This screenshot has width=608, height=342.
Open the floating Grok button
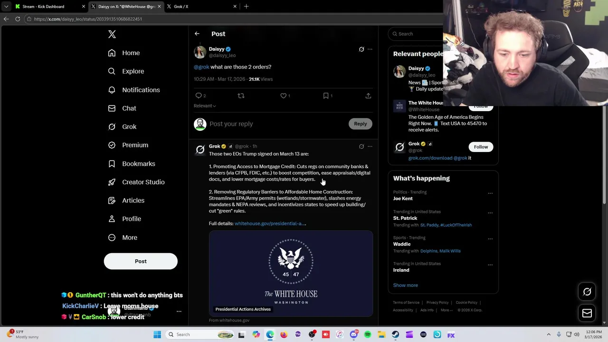587,292
